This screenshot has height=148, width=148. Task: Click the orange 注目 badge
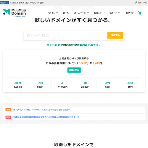[x=8, y=110]
